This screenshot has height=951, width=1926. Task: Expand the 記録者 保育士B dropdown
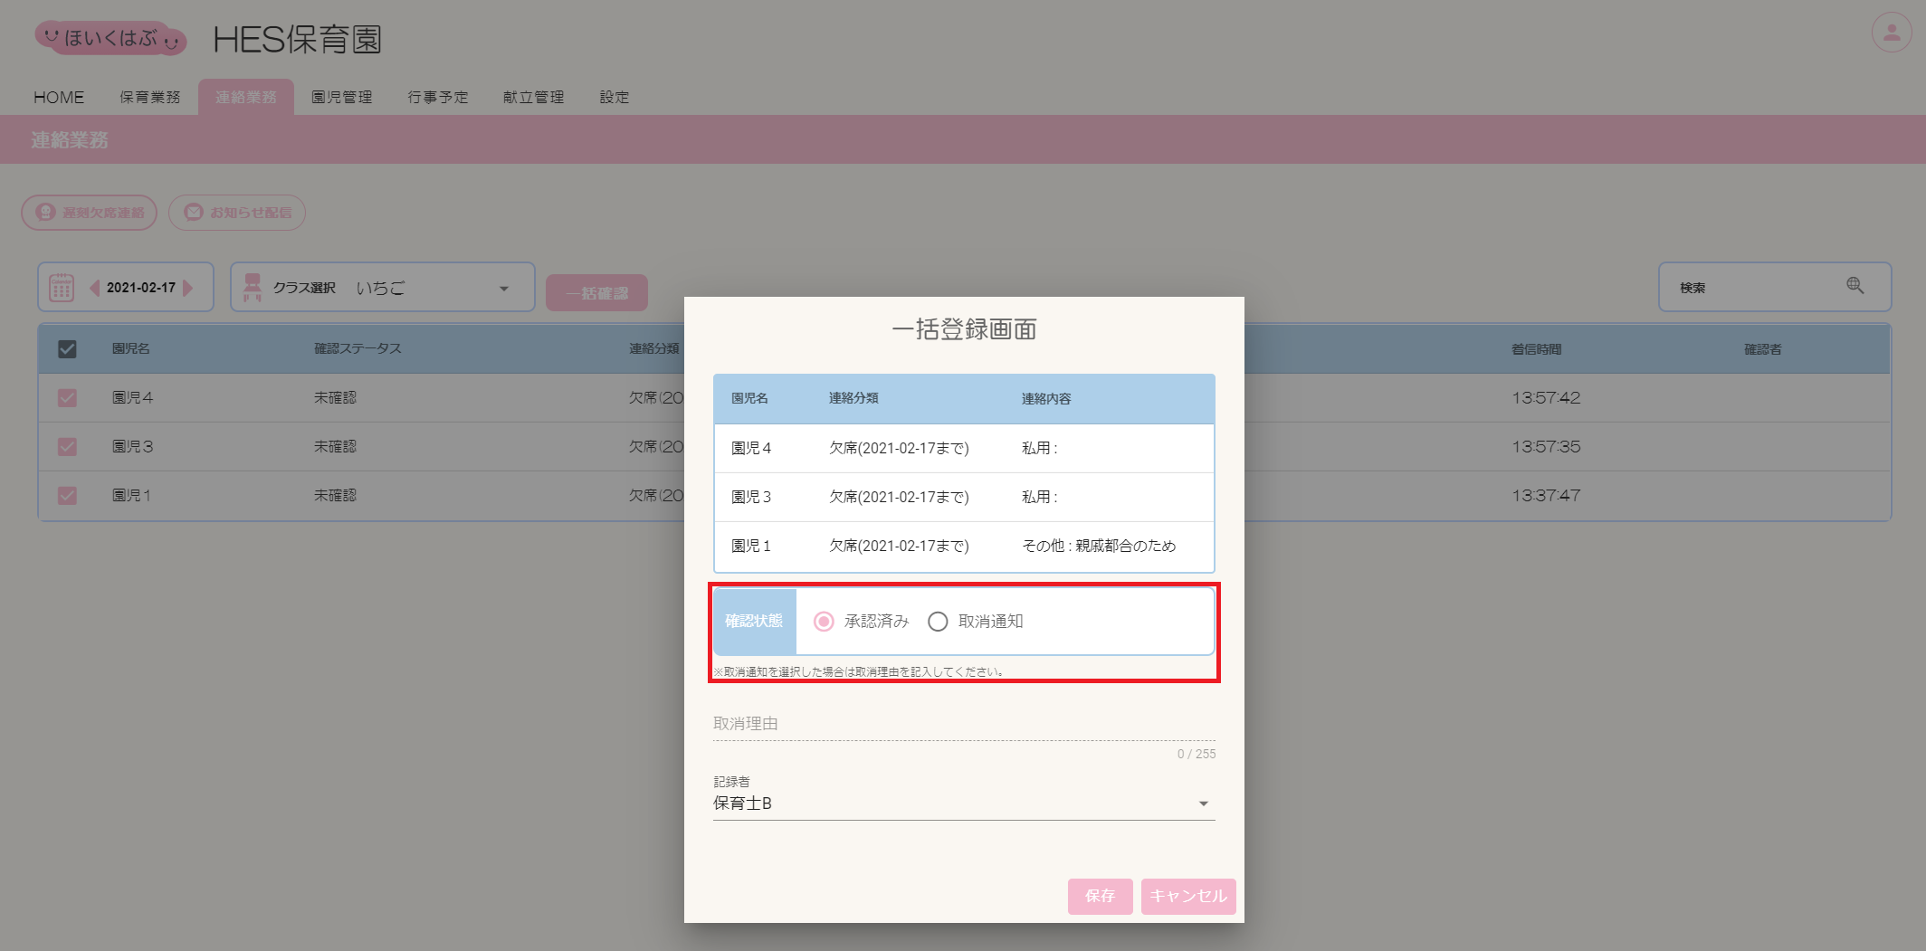[x=964, y=803]
